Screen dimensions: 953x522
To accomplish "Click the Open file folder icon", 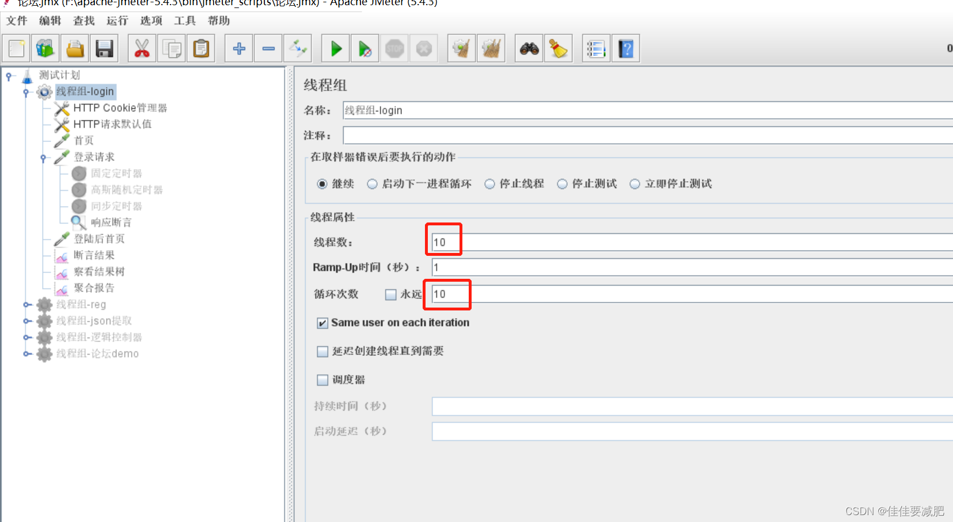I will (x=75, y=49).
